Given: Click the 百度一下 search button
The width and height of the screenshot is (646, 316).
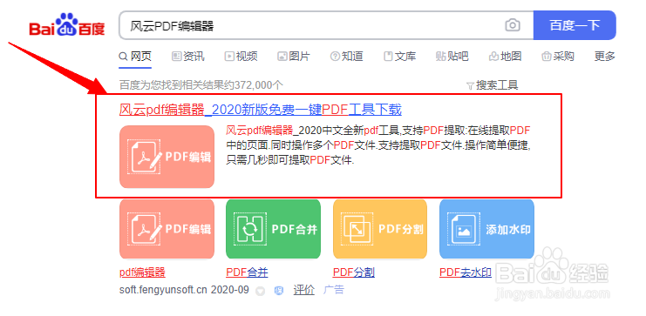Looking at the screenshot, I should pos(575,25).
